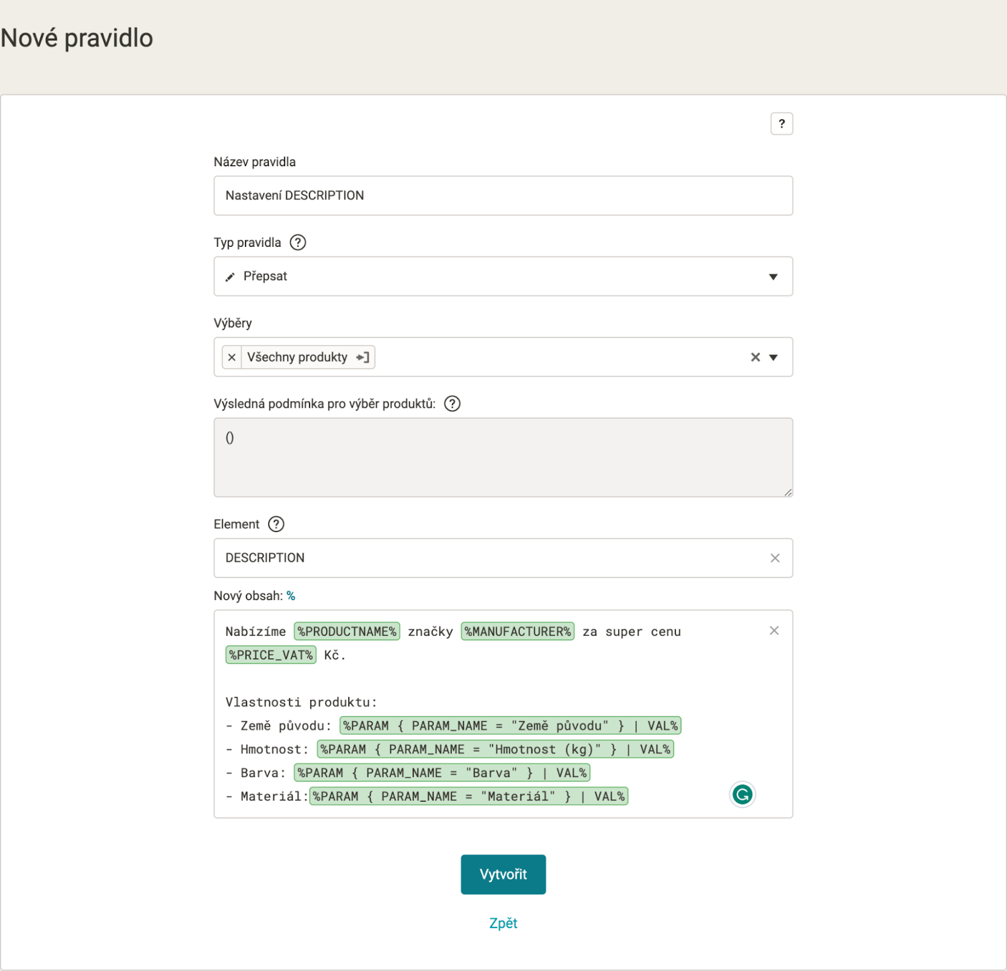The height and width of the screenshot is (971, 1007).
Task: Click the Vytvořit button
Action: click(x=503, y=874)
